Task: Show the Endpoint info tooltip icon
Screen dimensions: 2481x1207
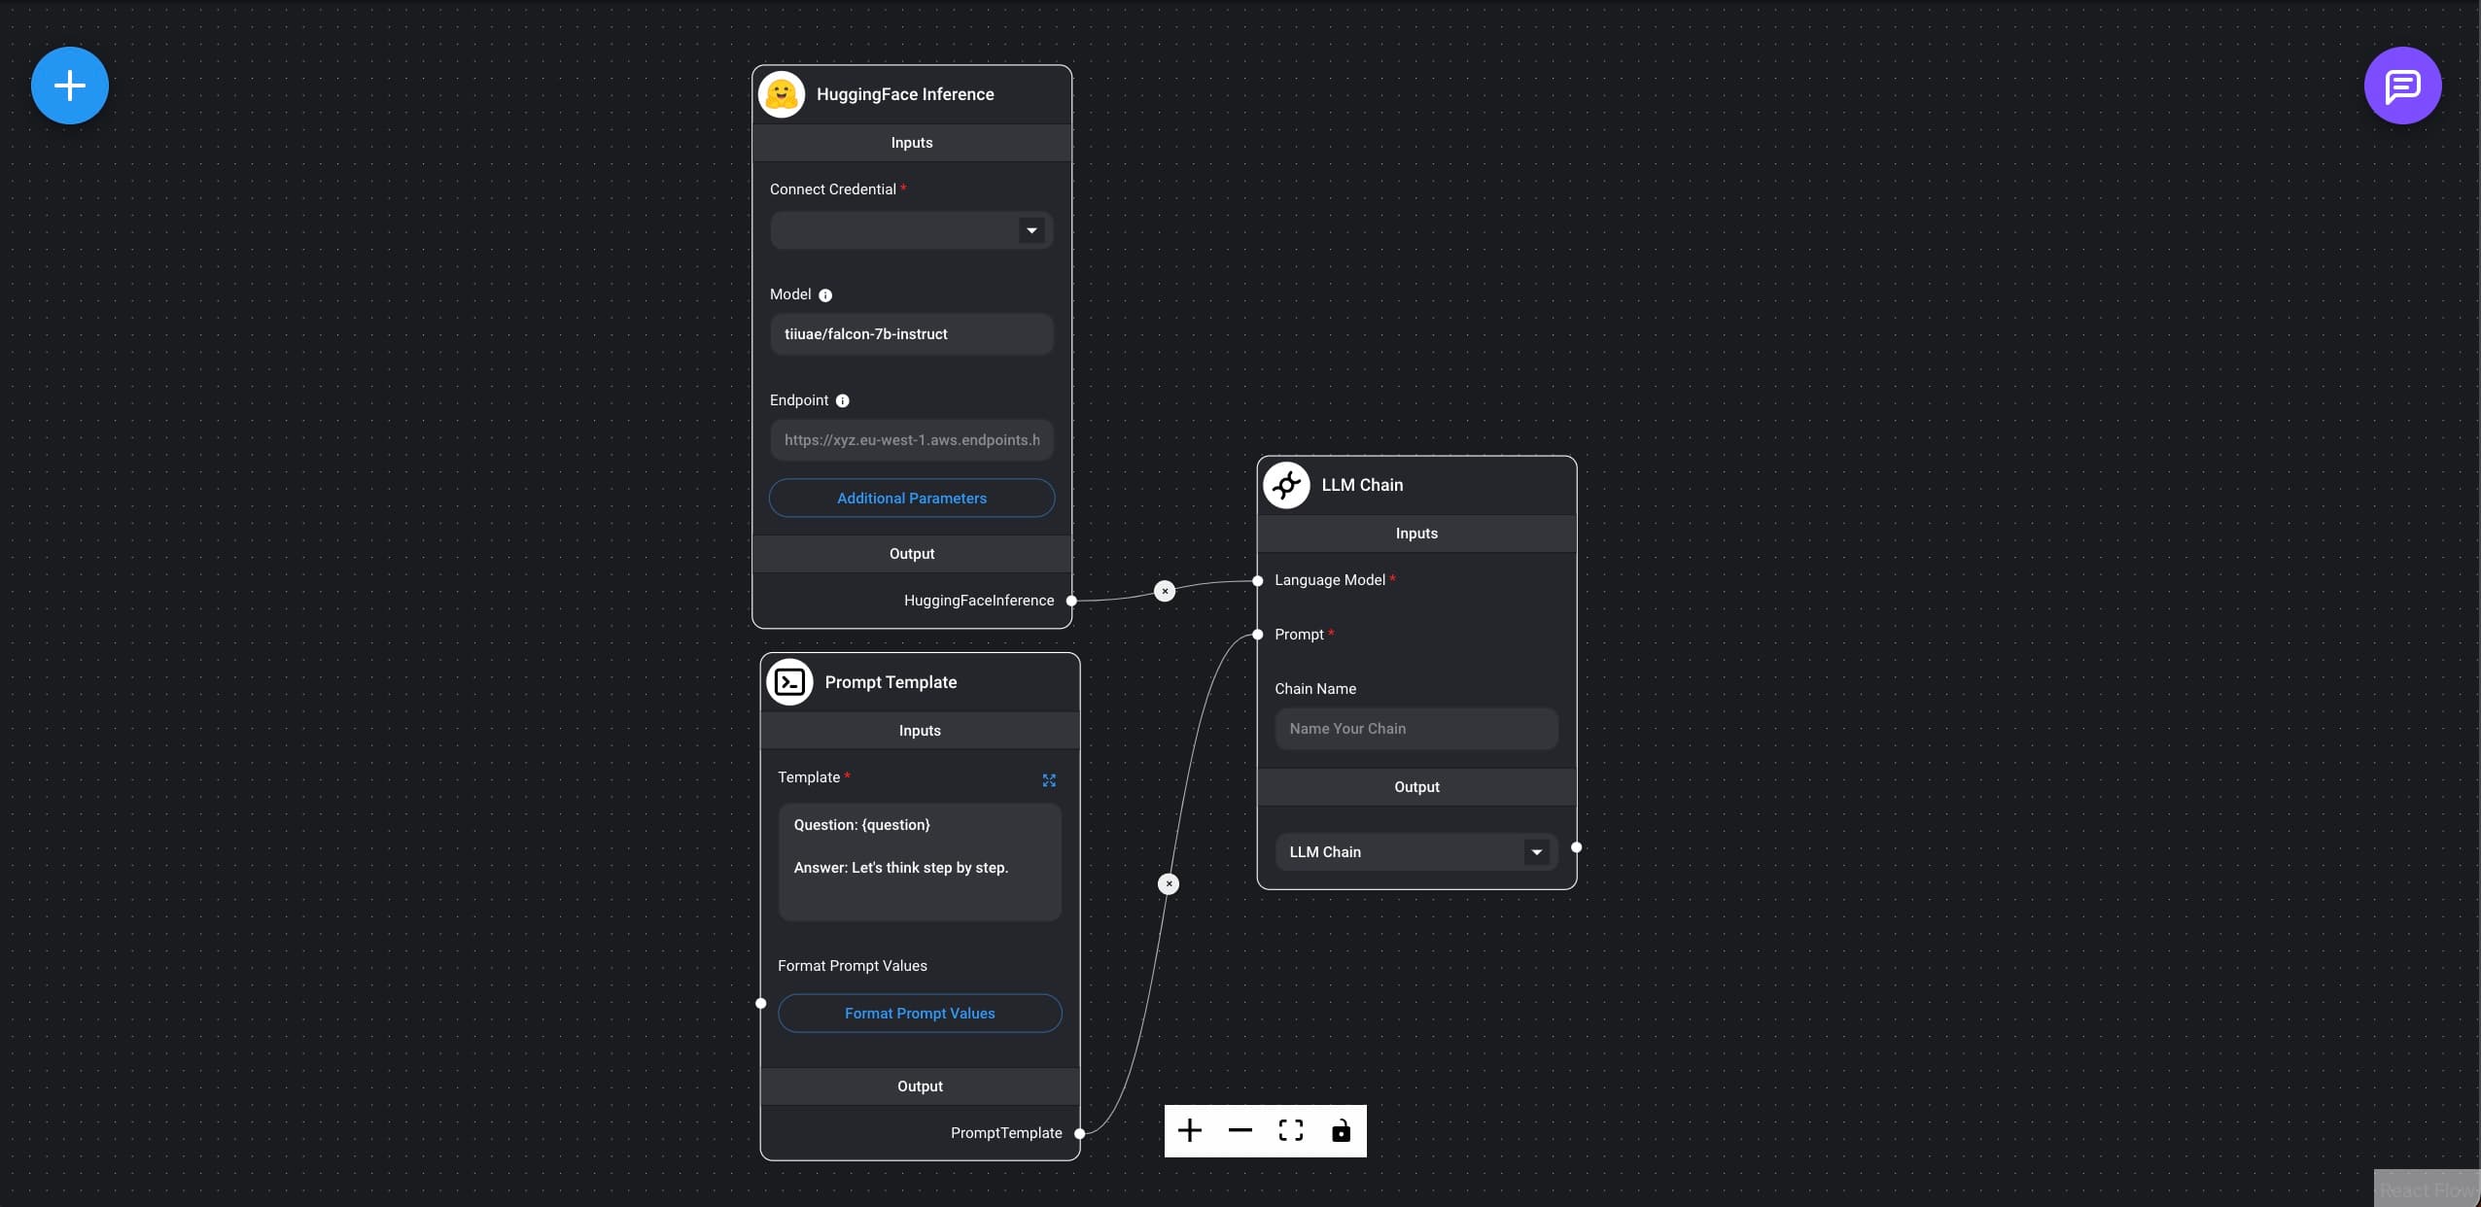Action: click(x=843, y=400)
